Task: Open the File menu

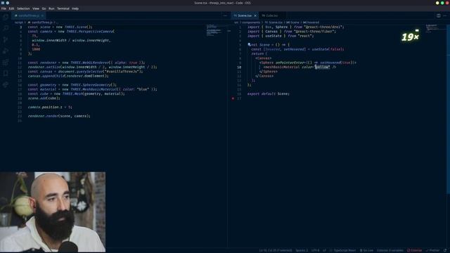Action: (x=4, y=8)
